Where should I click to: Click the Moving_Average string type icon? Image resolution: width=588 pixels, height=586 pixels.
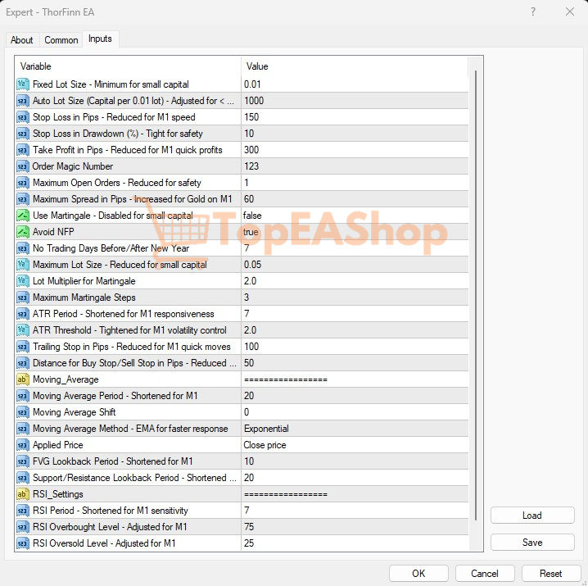click(x=23, y=379)
